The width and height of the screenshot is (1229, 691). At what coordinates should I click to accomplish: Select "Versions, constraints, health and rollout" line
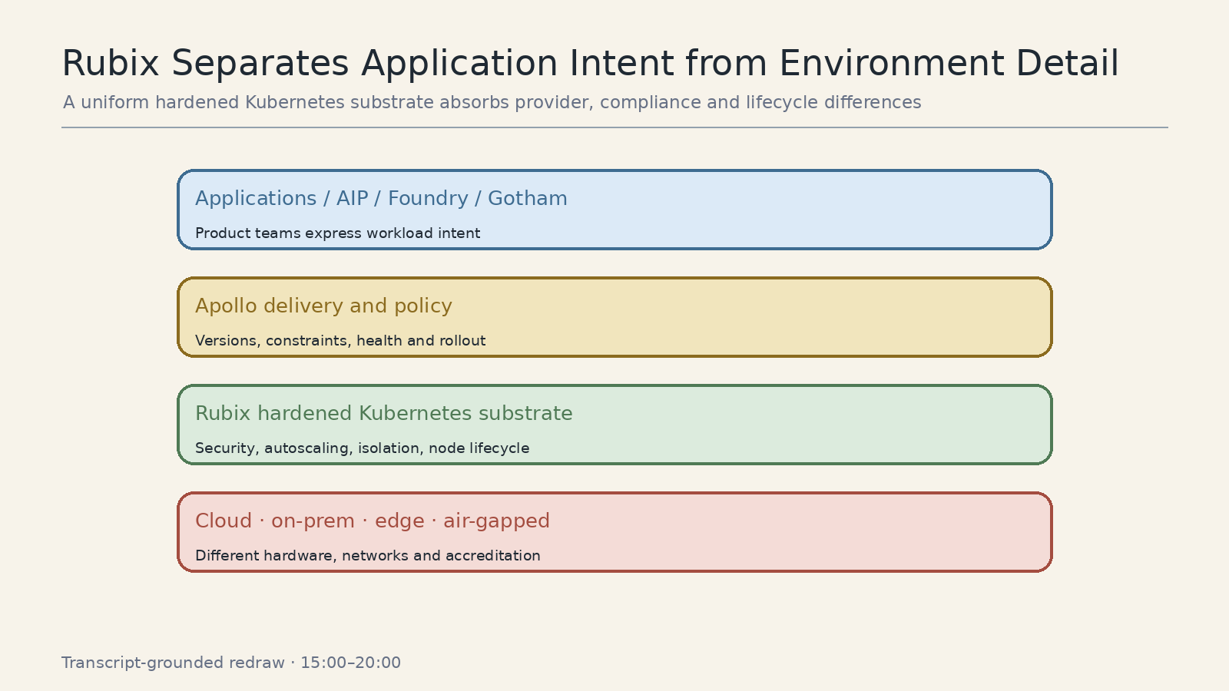[x=340, y=341]
